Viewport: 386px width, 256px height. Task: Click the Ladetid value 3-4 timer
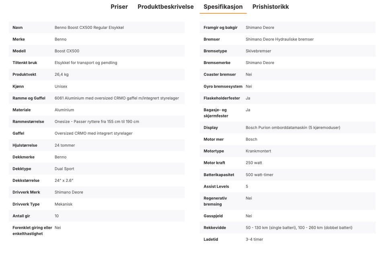pyautogui.click(x=254, y=239)
